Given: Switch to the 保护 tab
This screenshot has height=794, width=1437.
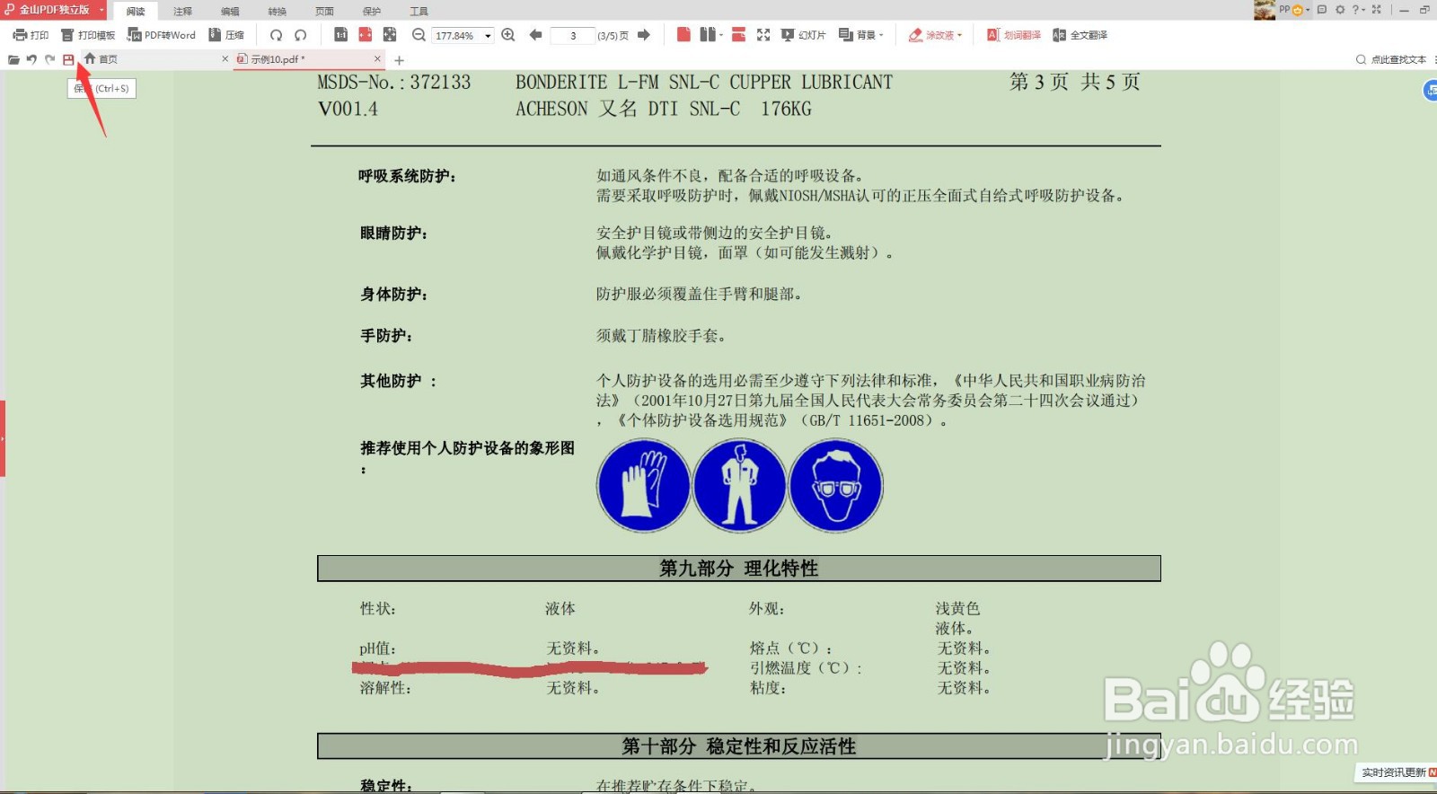Looking at the screenshot, I should pyautogui.click(x=372, y=12).
